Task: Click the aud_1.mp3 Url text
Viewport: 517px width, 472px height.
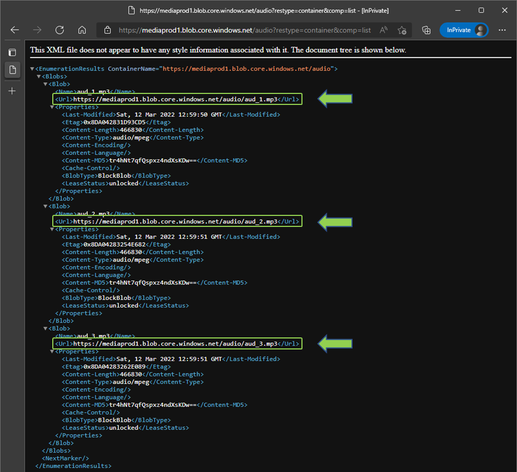Action: pyautogui.click(x=175, y=99)
